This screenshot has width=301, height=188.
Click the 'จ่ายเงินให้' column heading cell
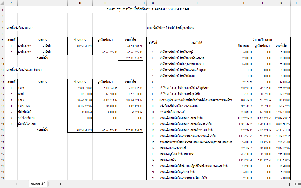(197, 43)
